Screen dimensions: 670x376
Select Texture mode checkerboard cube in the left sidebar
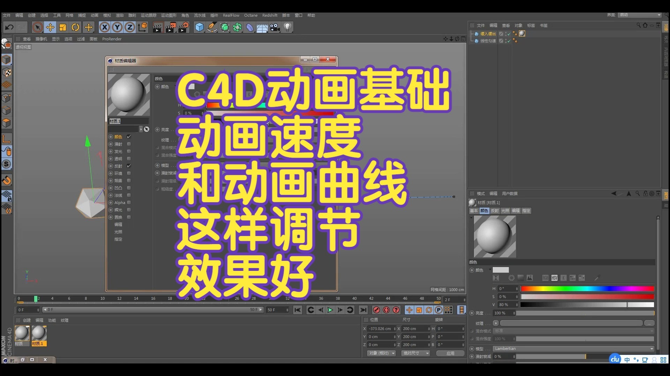click(7, 72)
